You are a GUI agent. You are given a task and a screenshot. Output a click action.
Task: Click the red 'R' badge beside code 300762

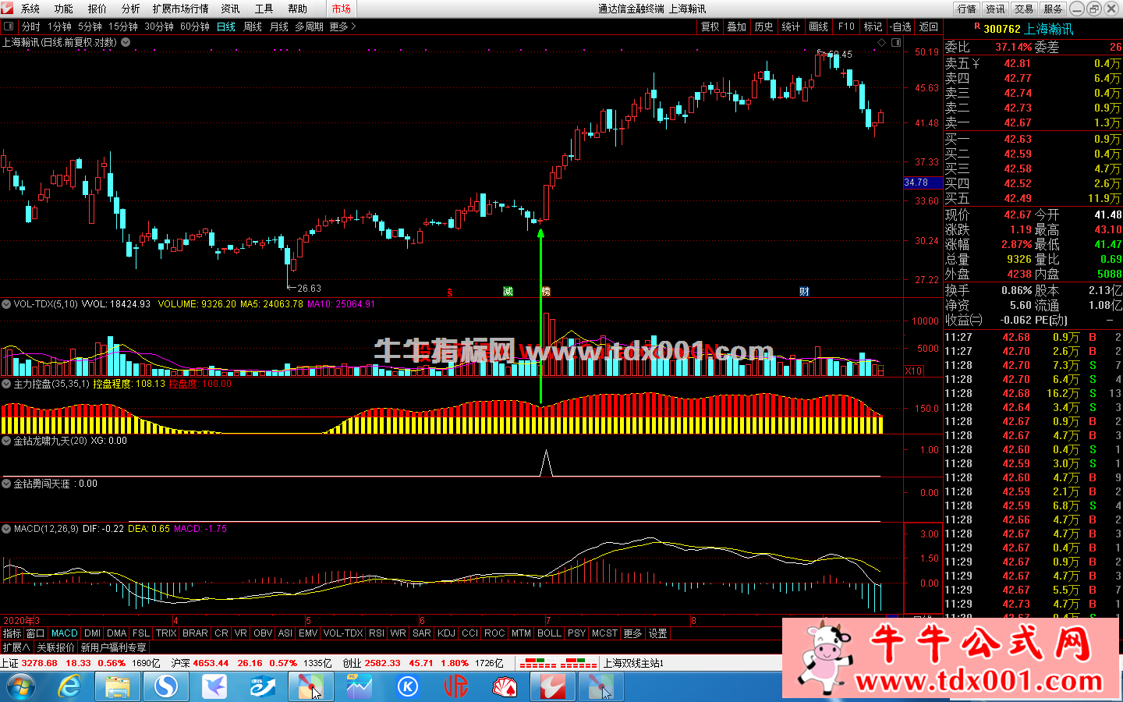click(x=976, y=27)
